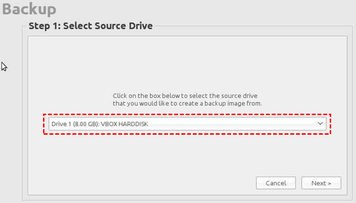Expand the source drive dropdown arrow
Screen dimensions: 356x203
pyautogui.click(x=321, y=124)
